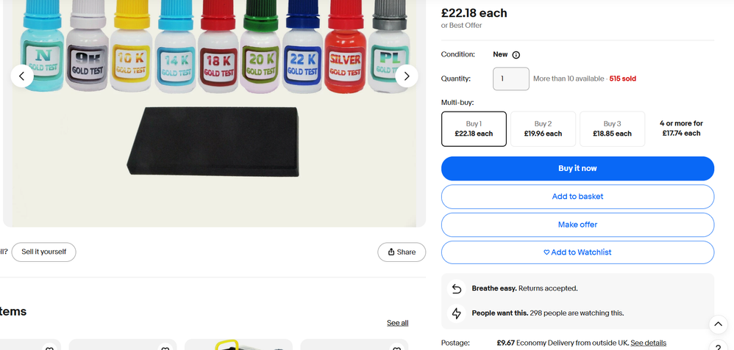Viewport: 734px width, 350px height.
Task: Save the first related item with its heart
Action: click(x=49, y=348)
